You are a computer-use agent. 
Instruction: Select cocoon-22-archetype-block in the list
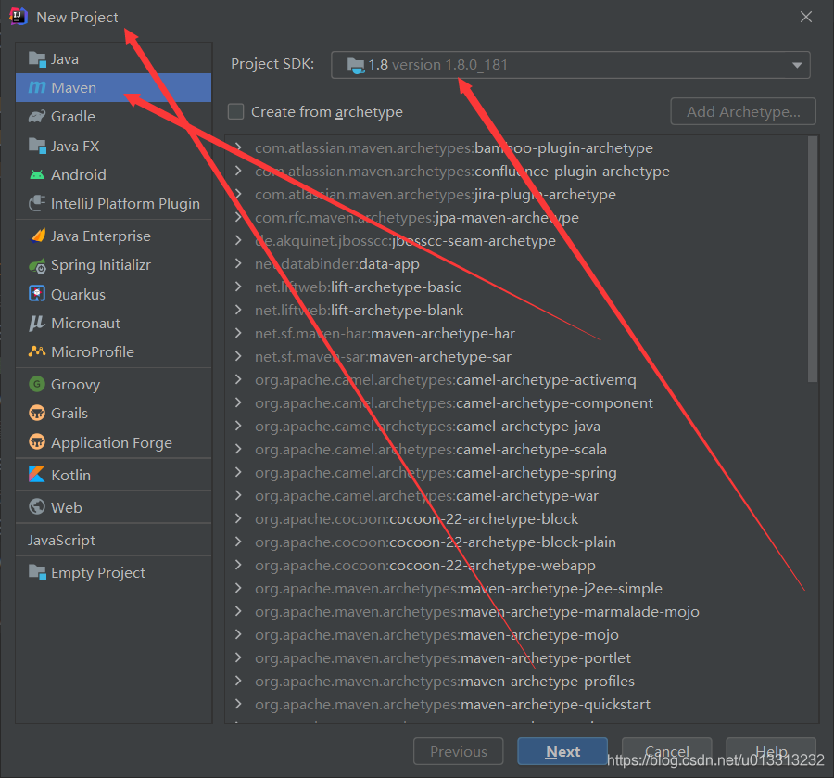click(416, 519)
